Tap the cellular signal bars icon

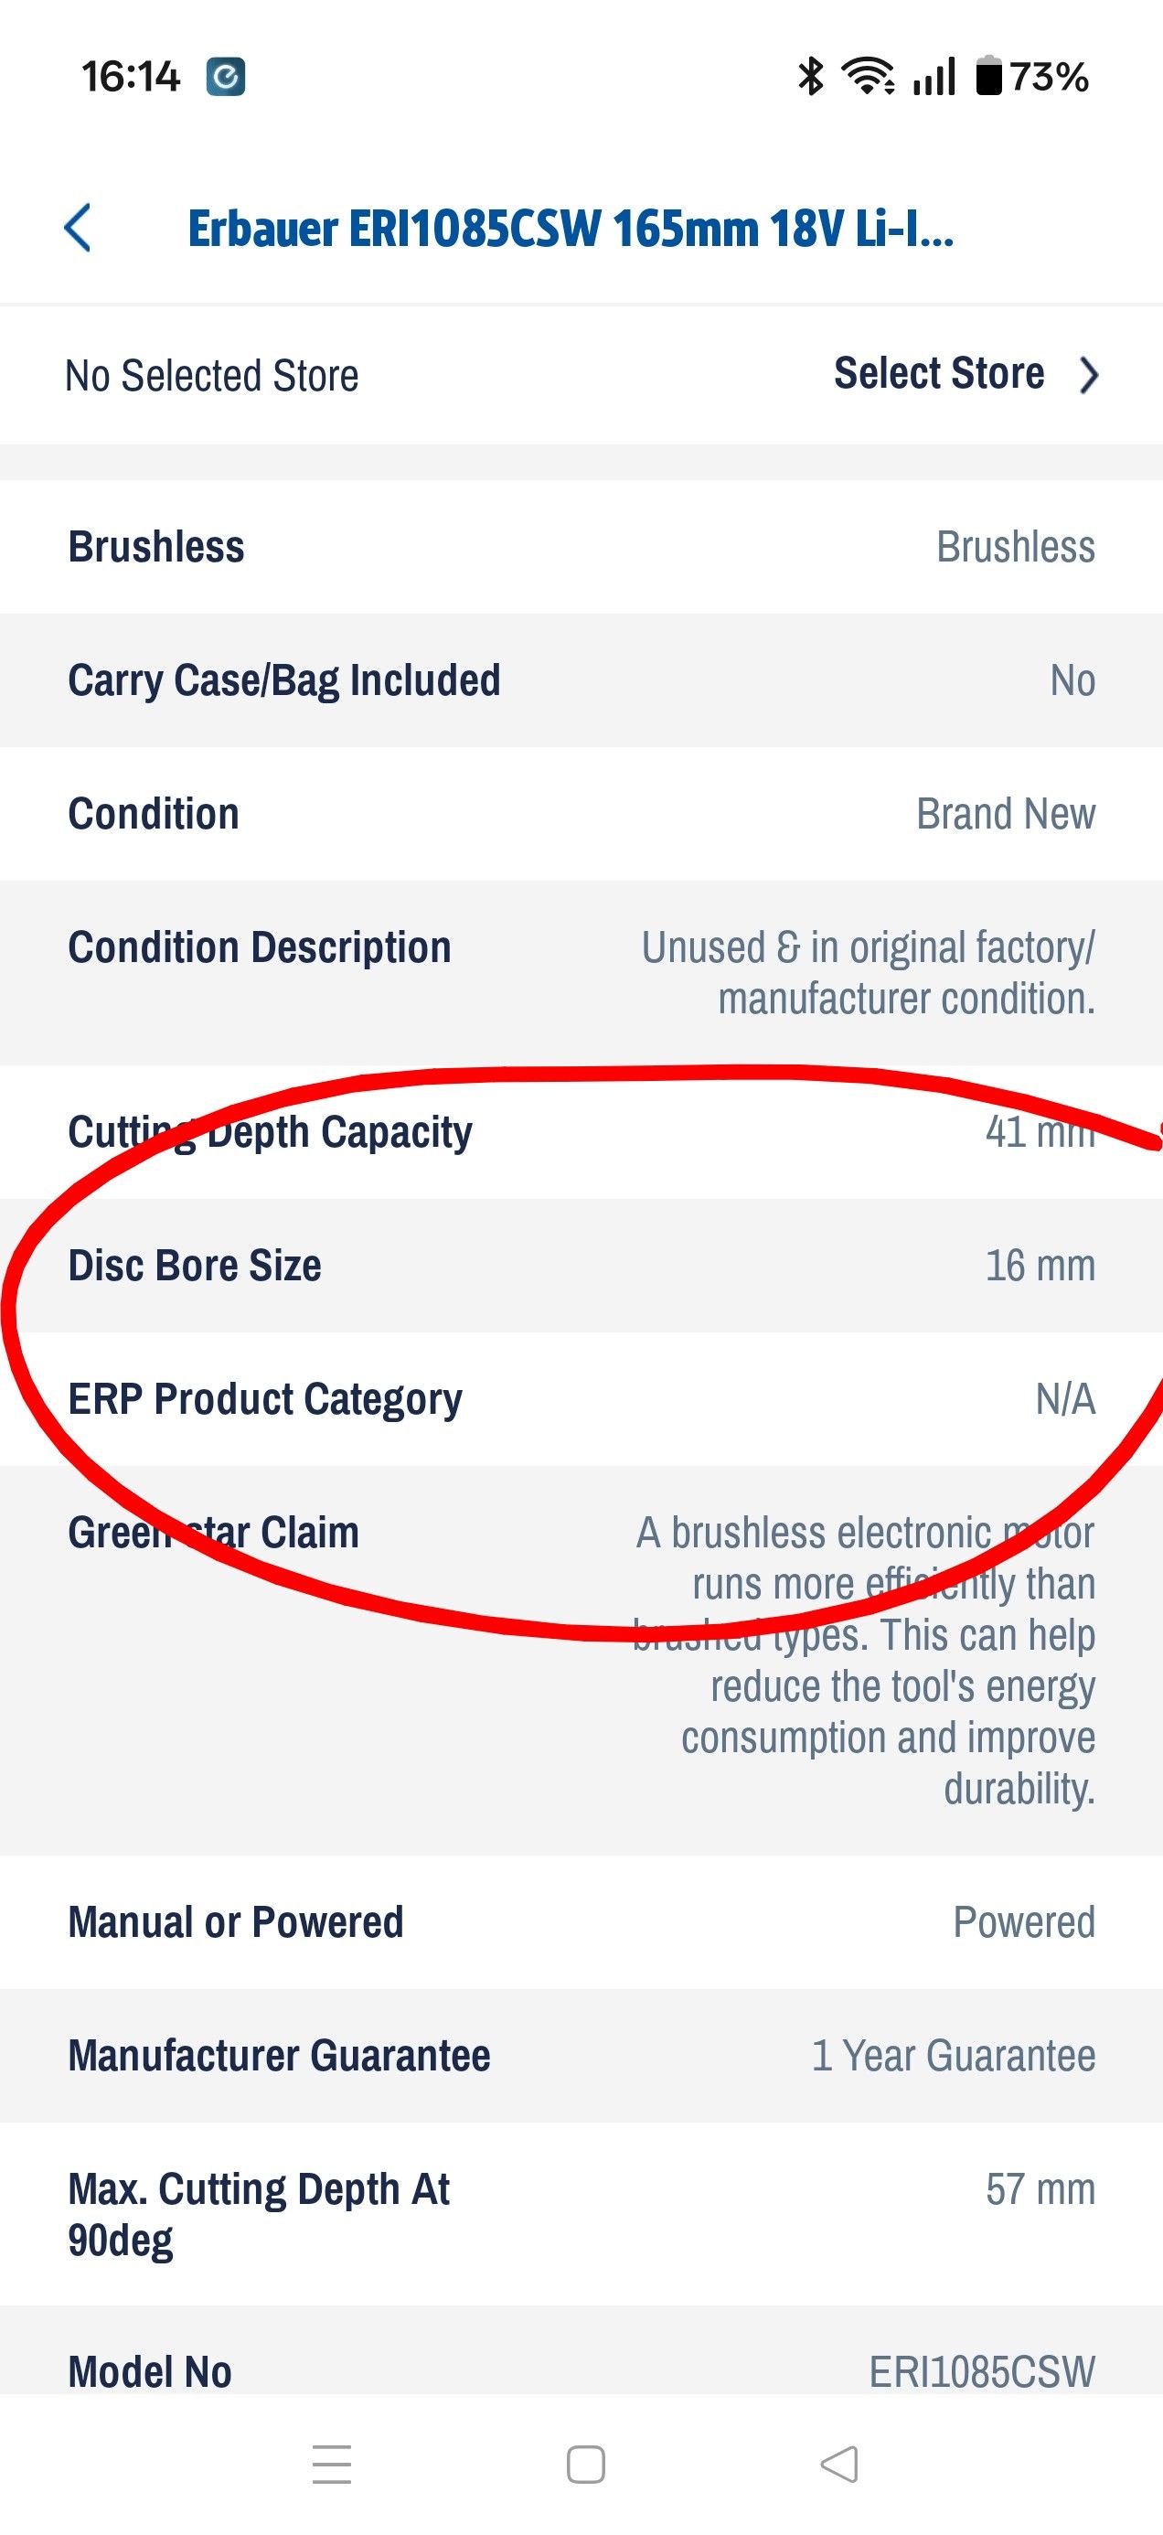point(934,77)
